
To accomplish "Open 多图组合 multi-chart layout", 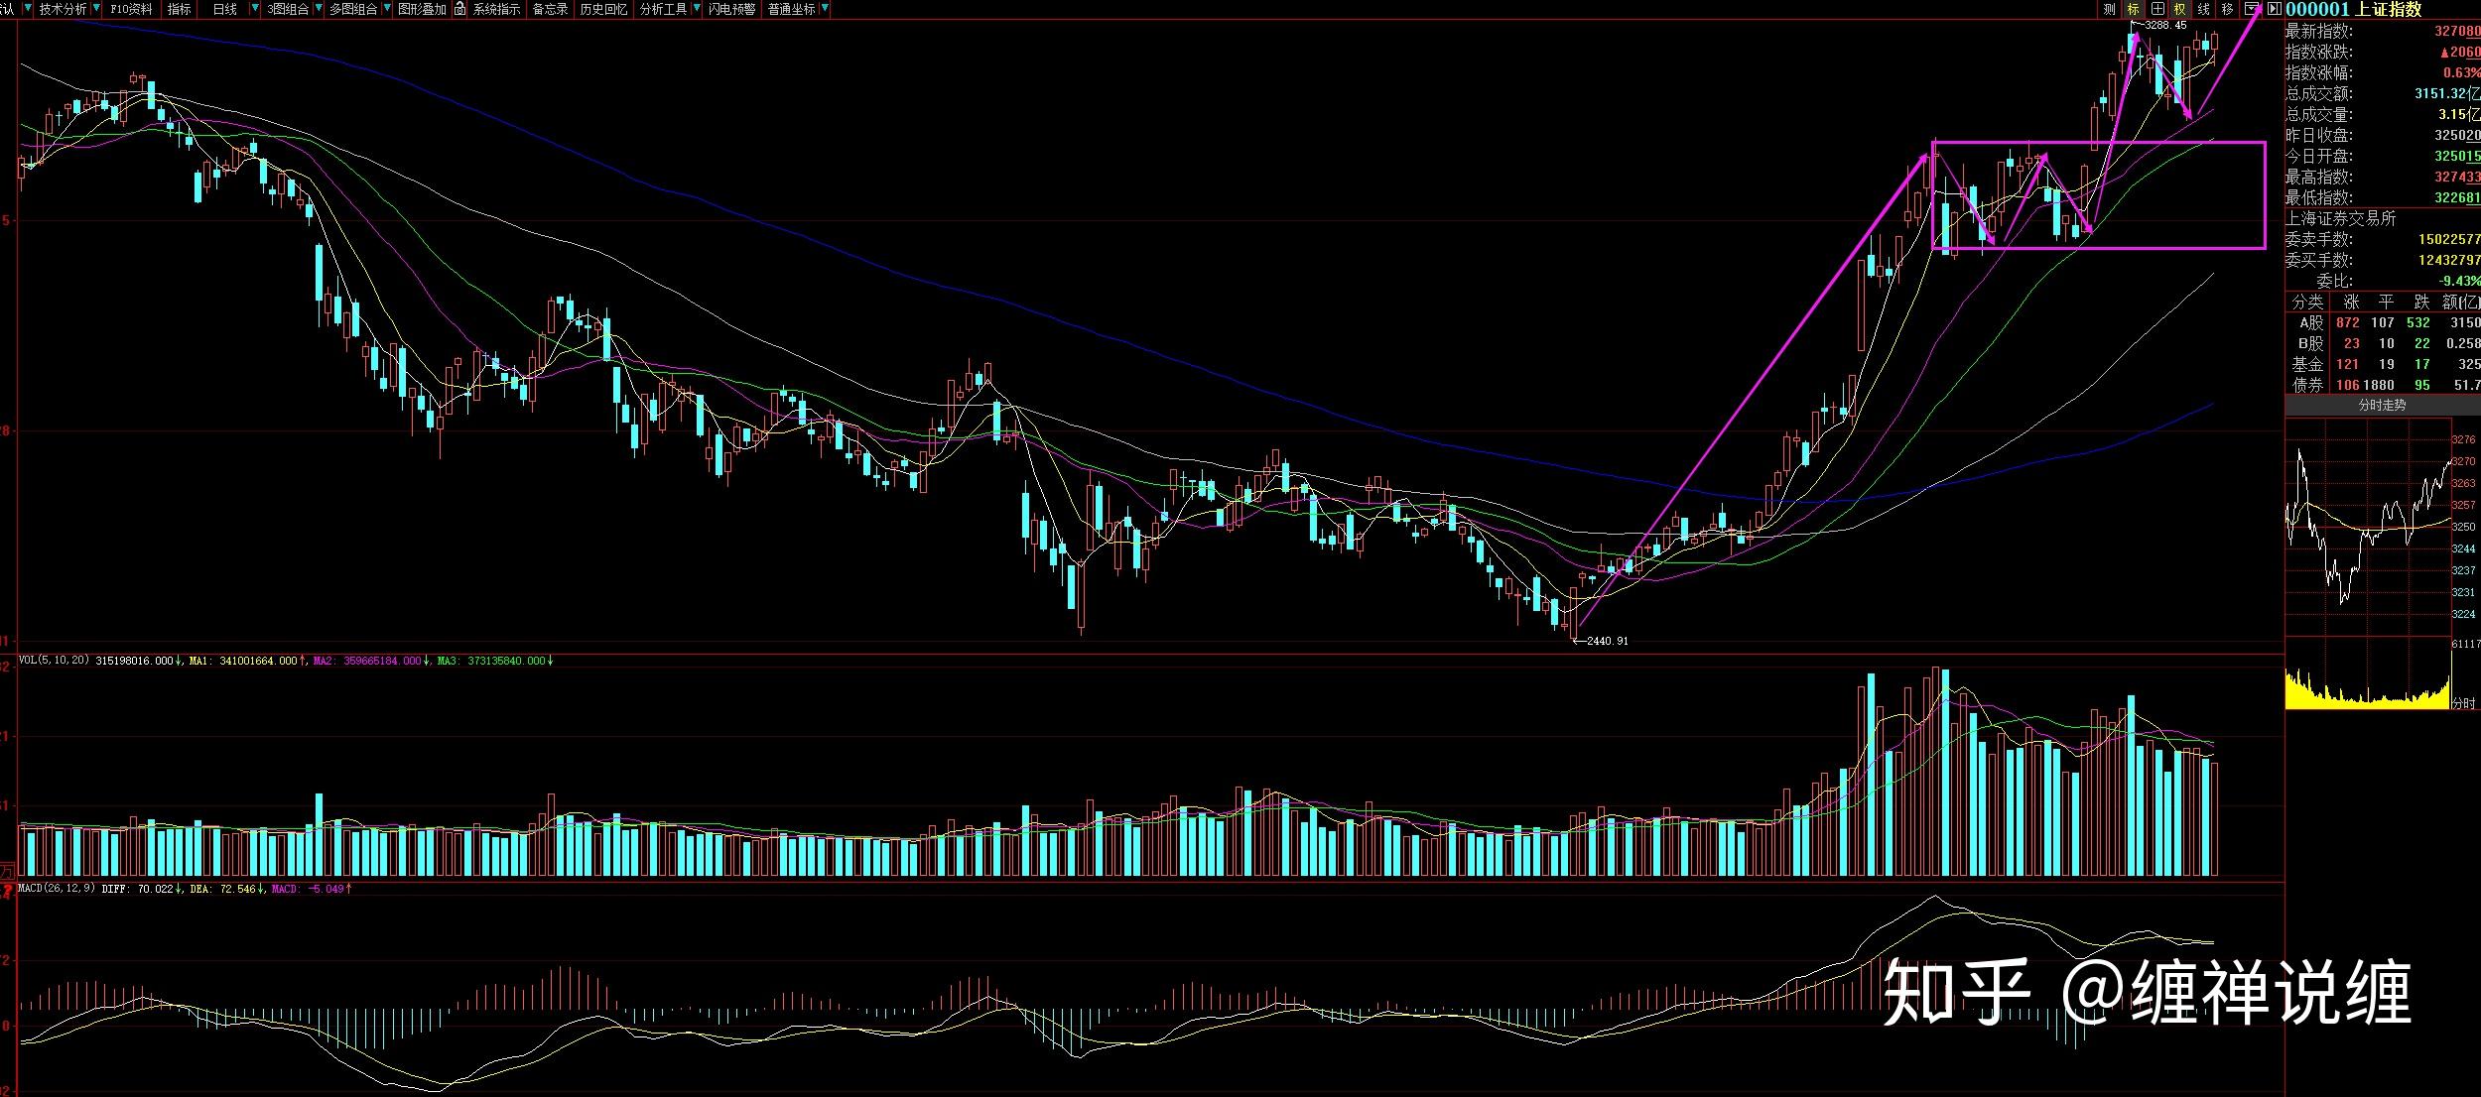I will pos(353,9).
